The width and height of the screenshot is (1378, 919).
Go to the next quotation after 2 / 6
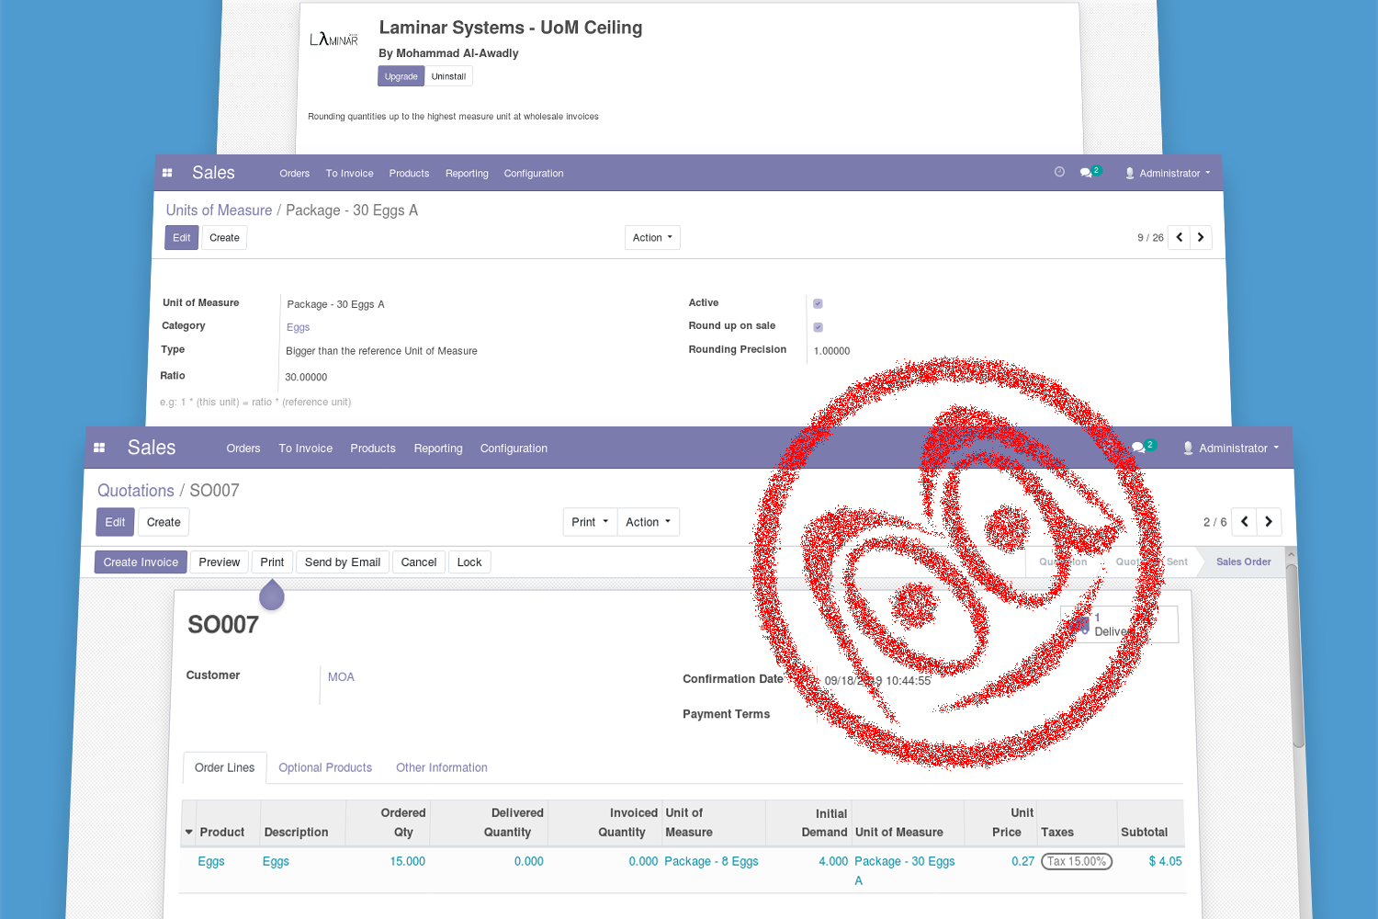[x=1269, y=522]
